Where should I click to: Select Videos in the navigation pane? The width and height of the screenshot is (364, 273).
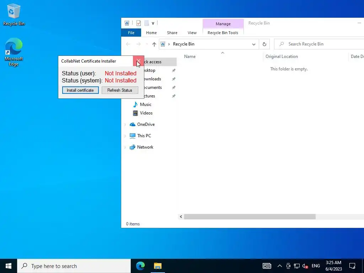(146, 113)
